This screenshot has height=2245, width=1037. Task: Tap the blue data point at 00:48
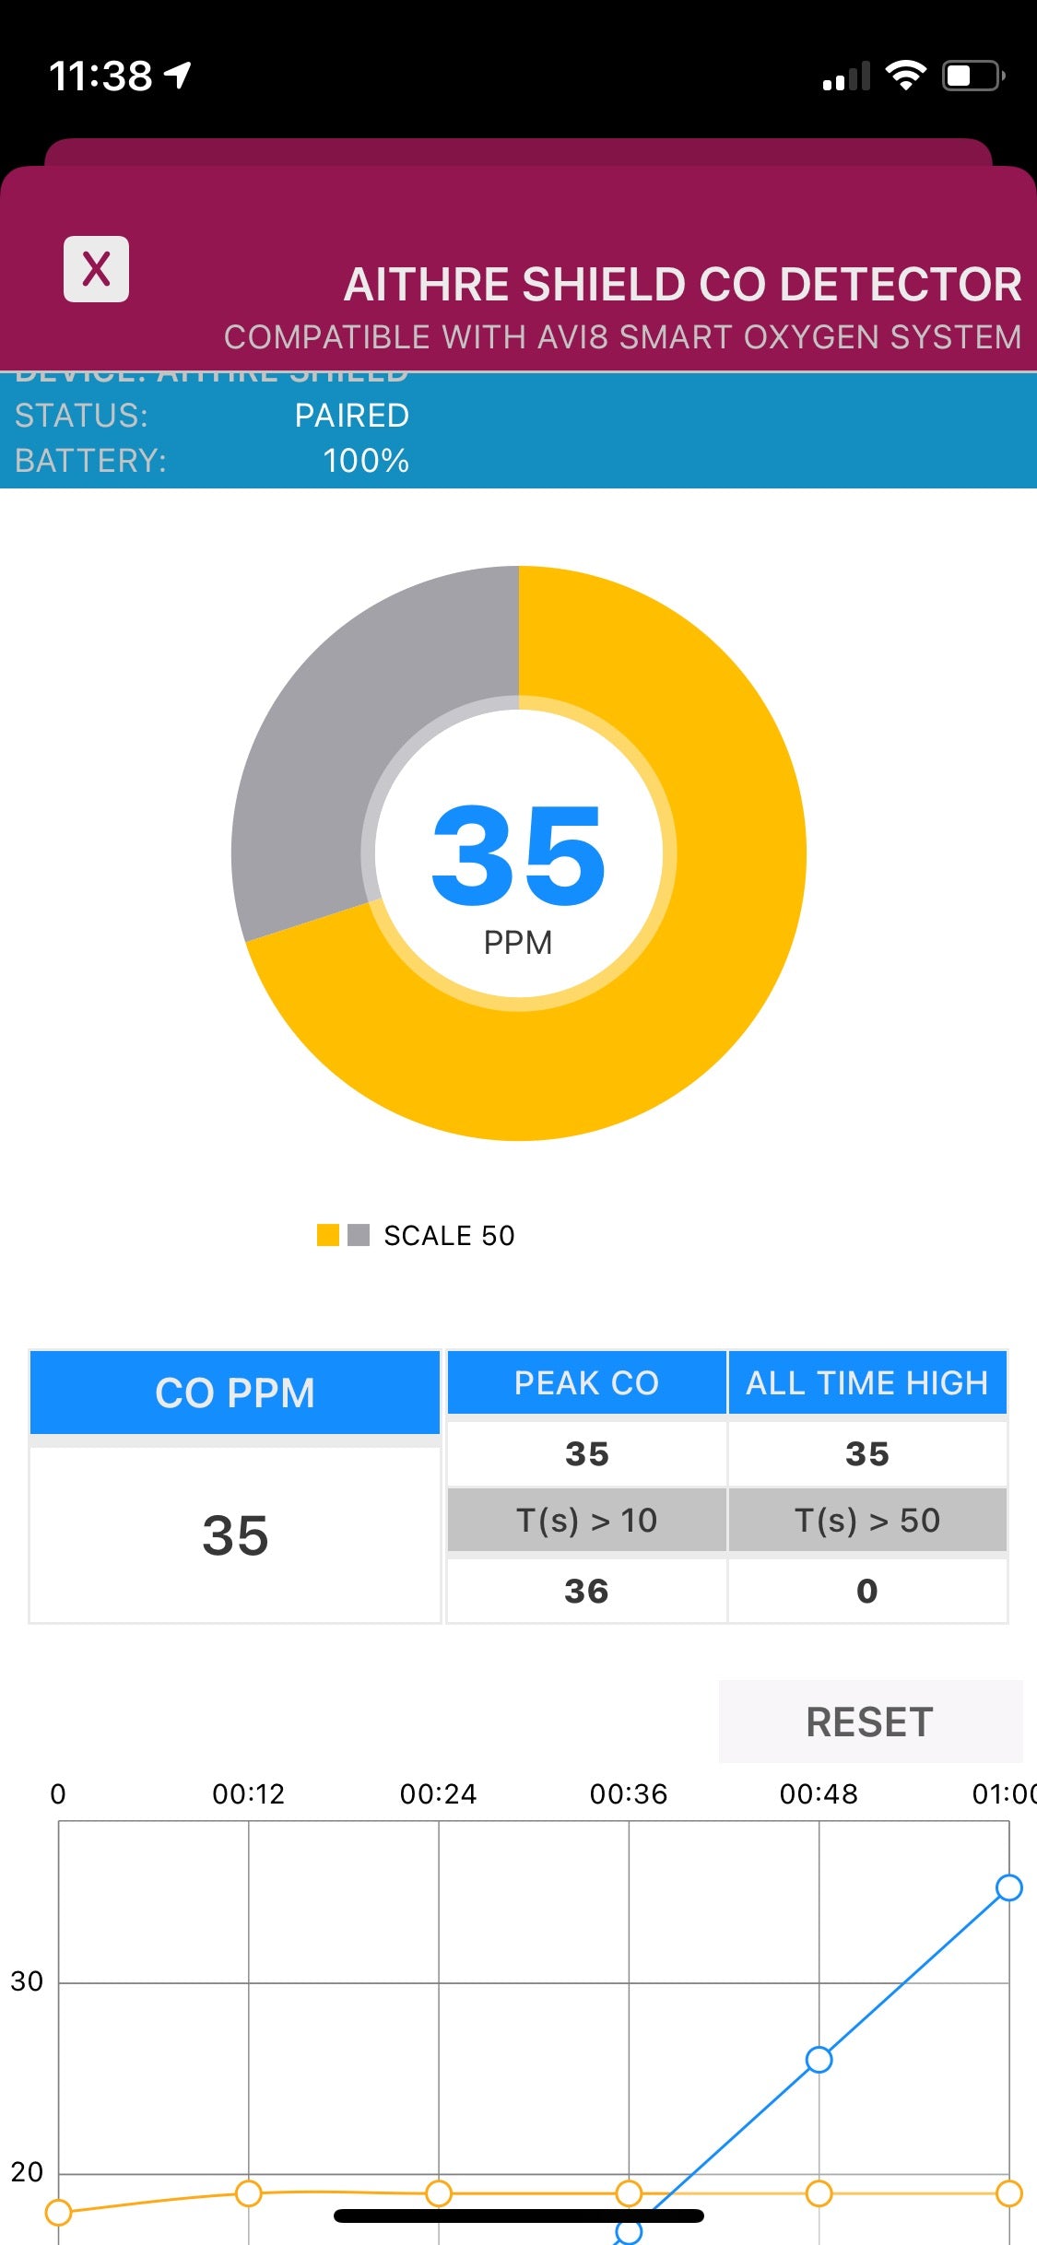coord(819,2059)
